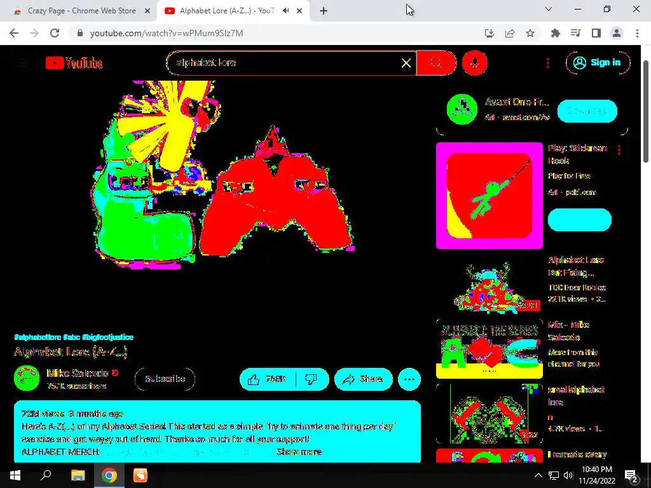Close the Crazy Page tab
The image size is (651, 488).
(147, 11)
